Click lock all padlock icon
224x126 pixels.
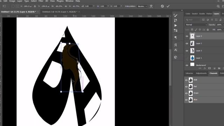[x=208, y=29]
